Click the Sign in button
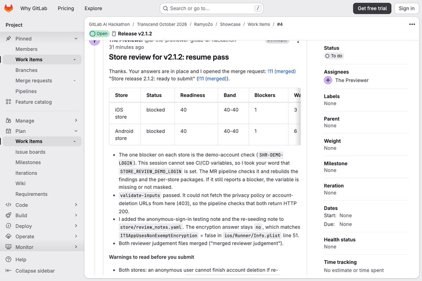Screen dimensions: 422x281 (x=406, y=8)
